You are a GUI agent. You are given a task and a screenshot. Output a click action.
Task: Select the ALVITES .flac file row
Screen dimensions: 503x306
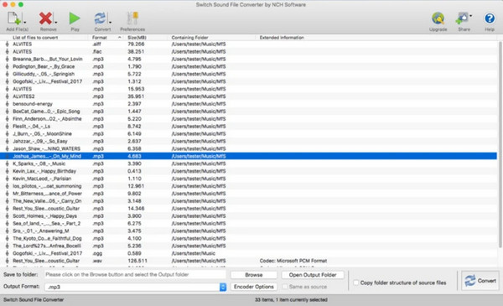249,52
